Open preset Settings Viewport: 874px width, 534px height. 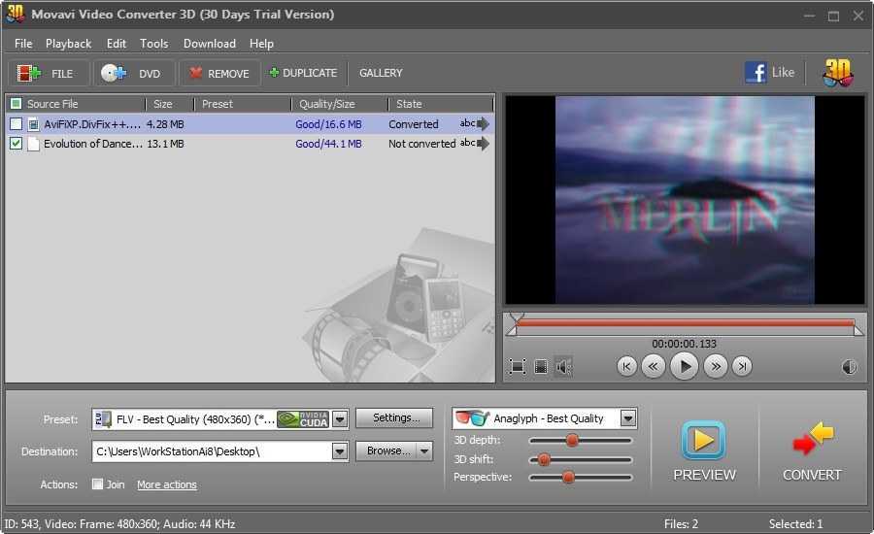tap(394, 418)
